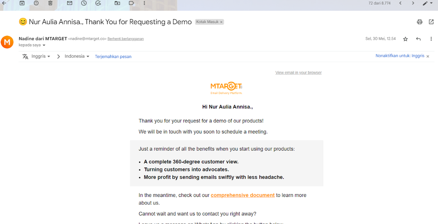Archive this email
The image size is (438, 224).
pos(22,3)
